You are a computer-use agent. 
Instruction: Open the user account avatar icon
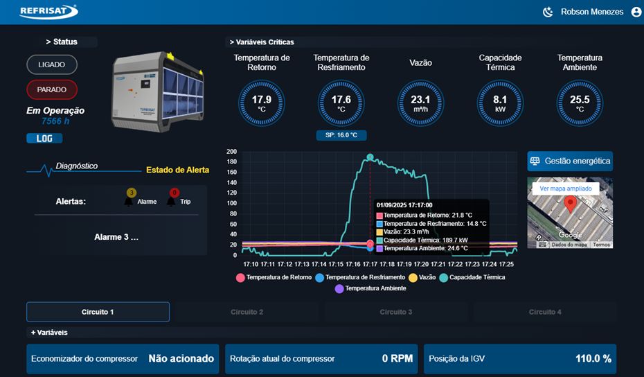(636, 12)
